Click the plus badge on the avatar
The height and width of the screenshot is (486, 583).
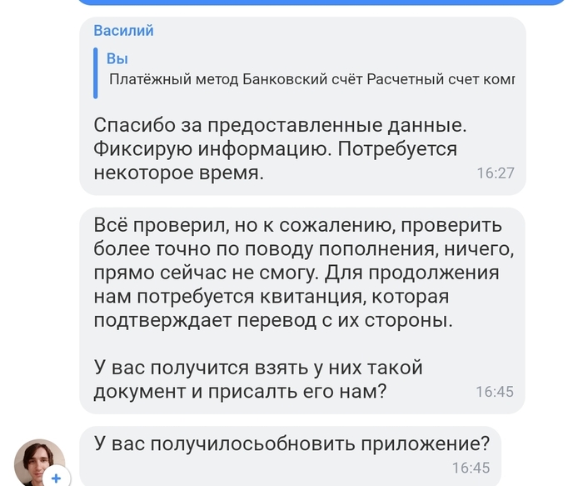click(55, 478)
